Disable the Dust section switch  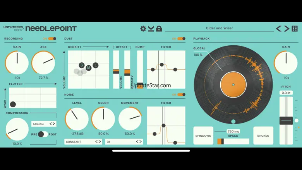(181, 39)
